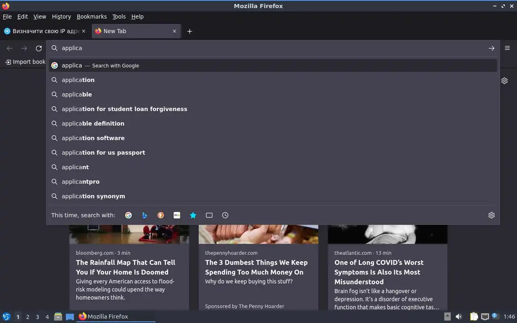Open the View menu
Screen dimensions: 517x323
[x=40, y=17]
